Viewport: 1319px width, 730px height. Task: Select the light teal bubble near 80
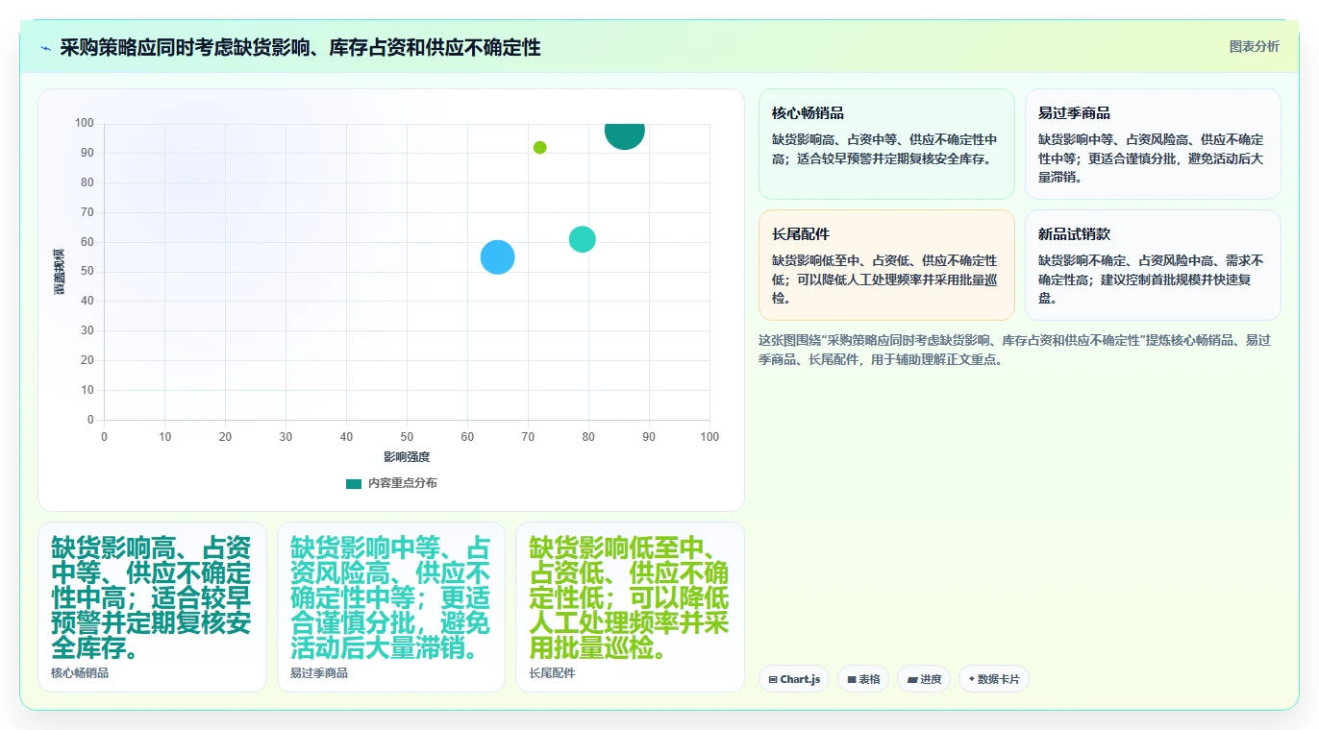point(582,239)
